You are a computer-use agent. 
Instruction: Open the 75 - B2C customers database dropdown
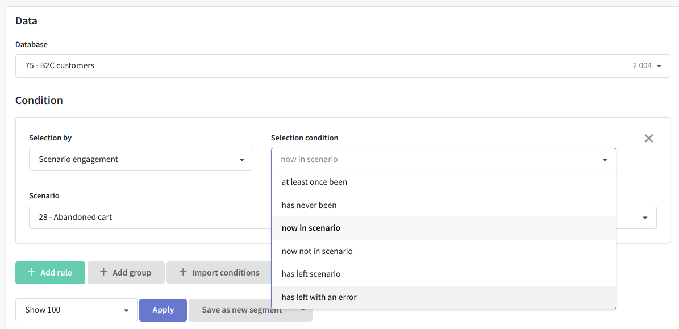343,66
